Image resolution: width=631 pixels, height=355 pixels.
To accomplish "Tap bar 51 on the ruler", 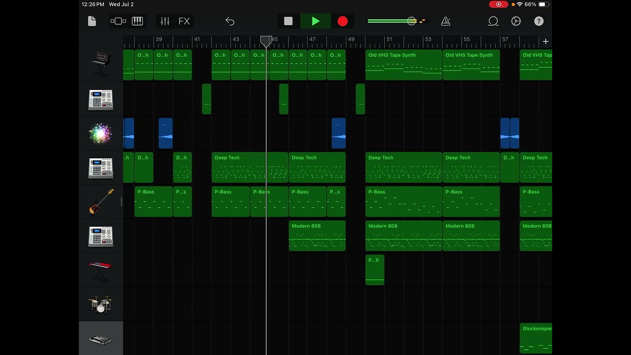I will [389, 39].
